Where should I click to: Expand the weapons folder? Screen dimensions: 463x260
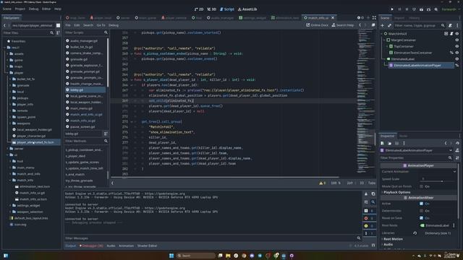pyautogui.click(x=11, y=123)
